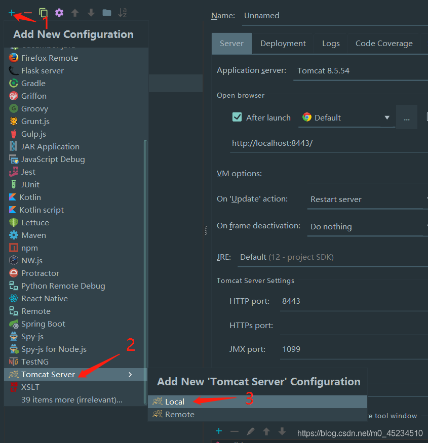Choose TestNG configuration type
This screenshot has width=428, height=443.
[74, 361]
